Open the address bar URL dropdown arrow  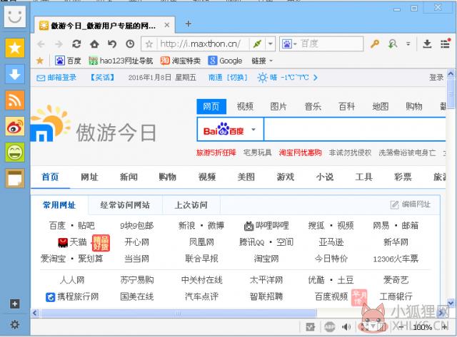pyautogui.click(x=271, y=44)
